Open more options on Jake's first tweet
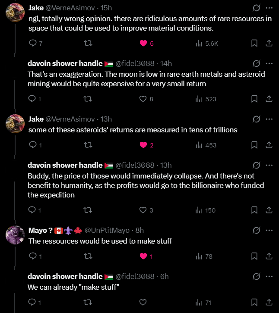The width and height of the screenshot is (279, 313). click(x=269, y=8)
